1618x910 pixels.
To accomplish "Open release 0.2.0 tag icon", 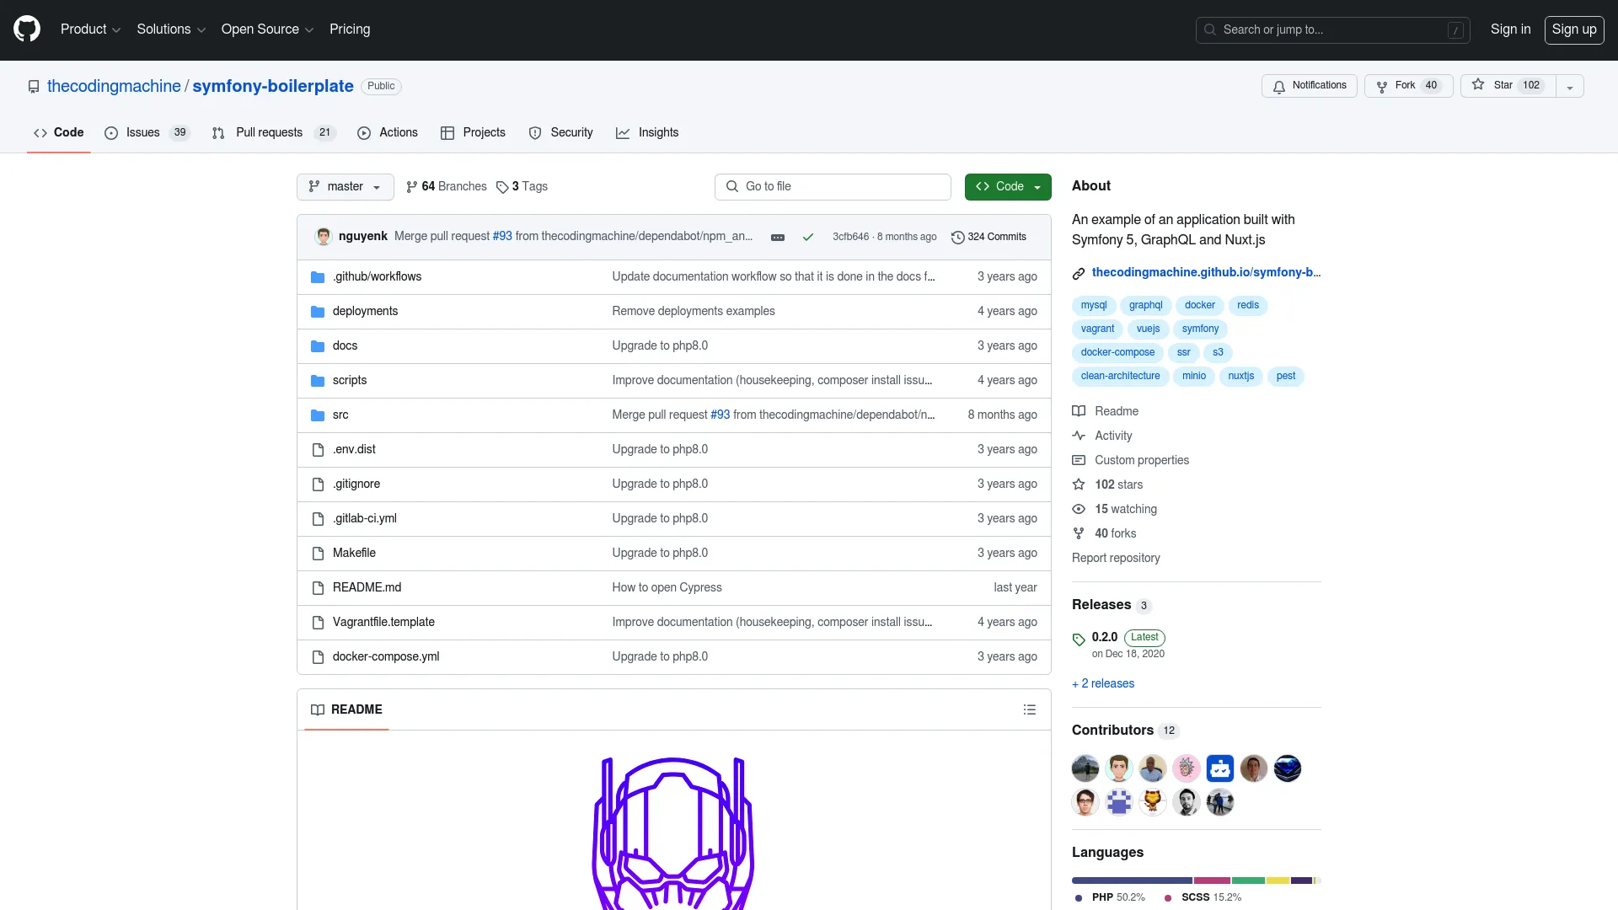I will [1079, 640].
